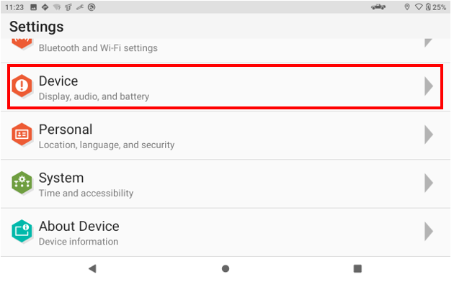The height and width of the screenshot is (282, 454).
Task: Tap the Android home circle button
Action: [226, 269]
